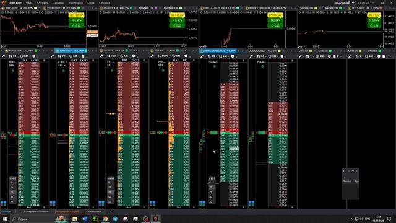Viewport: 396px width, 223px height.
Task: Open Telegram from the Windows taskbar
Action: tap(115, 219)
